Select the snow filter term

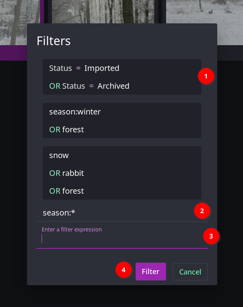click(x=59, y=155)
